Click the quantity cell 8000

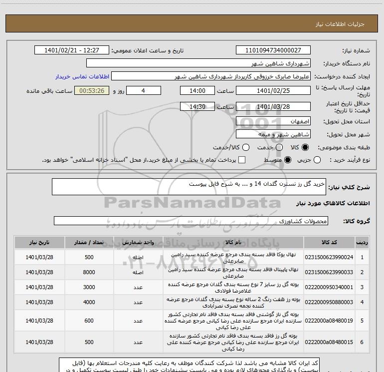[x=89, y=272]
